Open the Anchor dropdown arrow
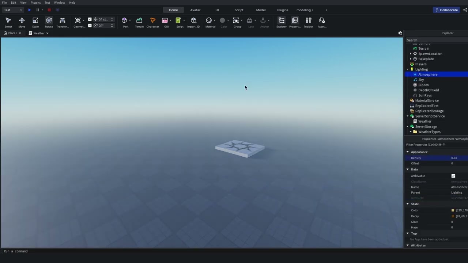 (268, 20)
